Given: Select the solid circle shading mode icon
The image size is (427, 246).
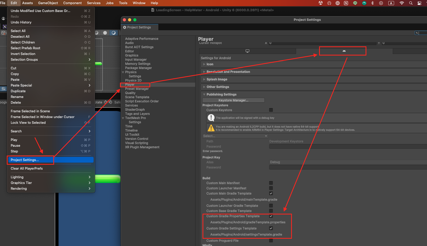Looking at the screenshot, I should click(x=105, y=33).
